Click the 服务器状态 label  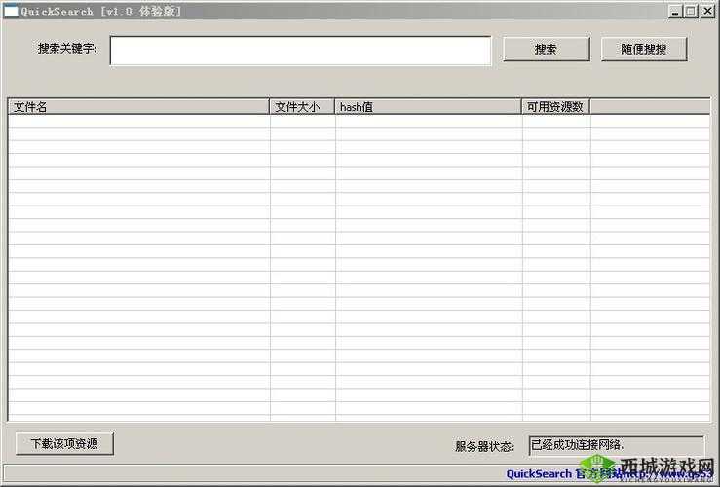[x=483, y=446]
